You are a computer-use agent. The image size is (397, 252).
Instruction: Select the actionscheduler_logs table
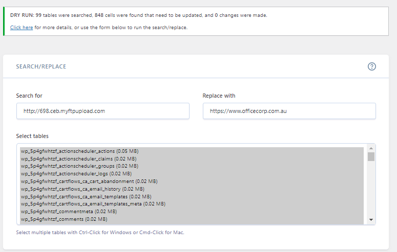pos(76,174)
